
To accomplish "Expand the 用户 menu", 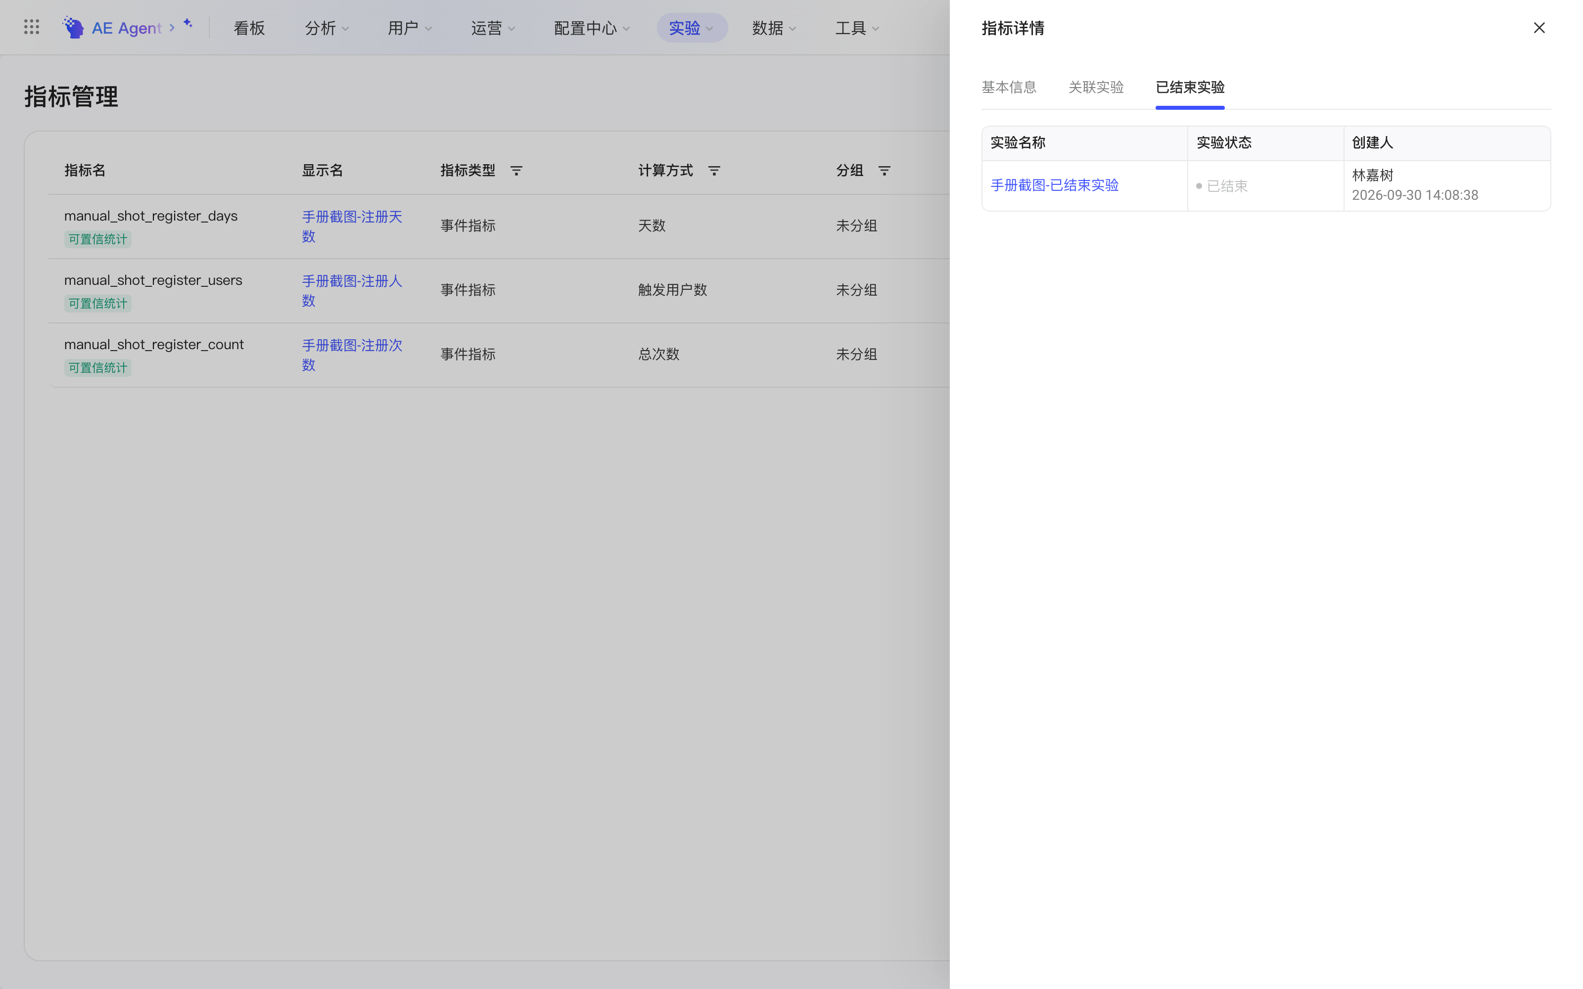I will pos(410,28).
